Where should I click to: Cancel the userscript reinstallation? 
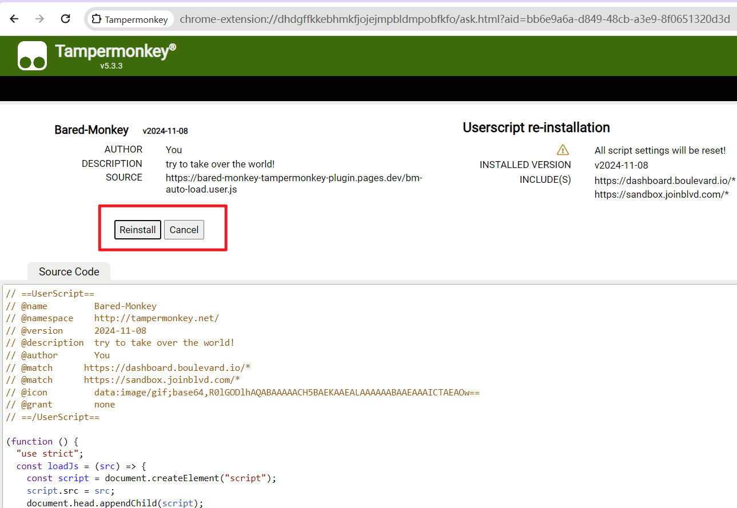coord(184,230)
